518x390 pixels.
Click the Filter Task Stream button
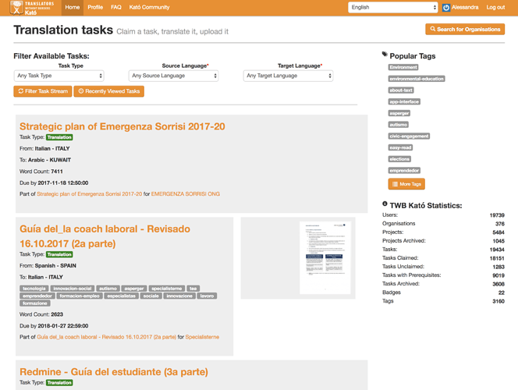tap(43, 91)
